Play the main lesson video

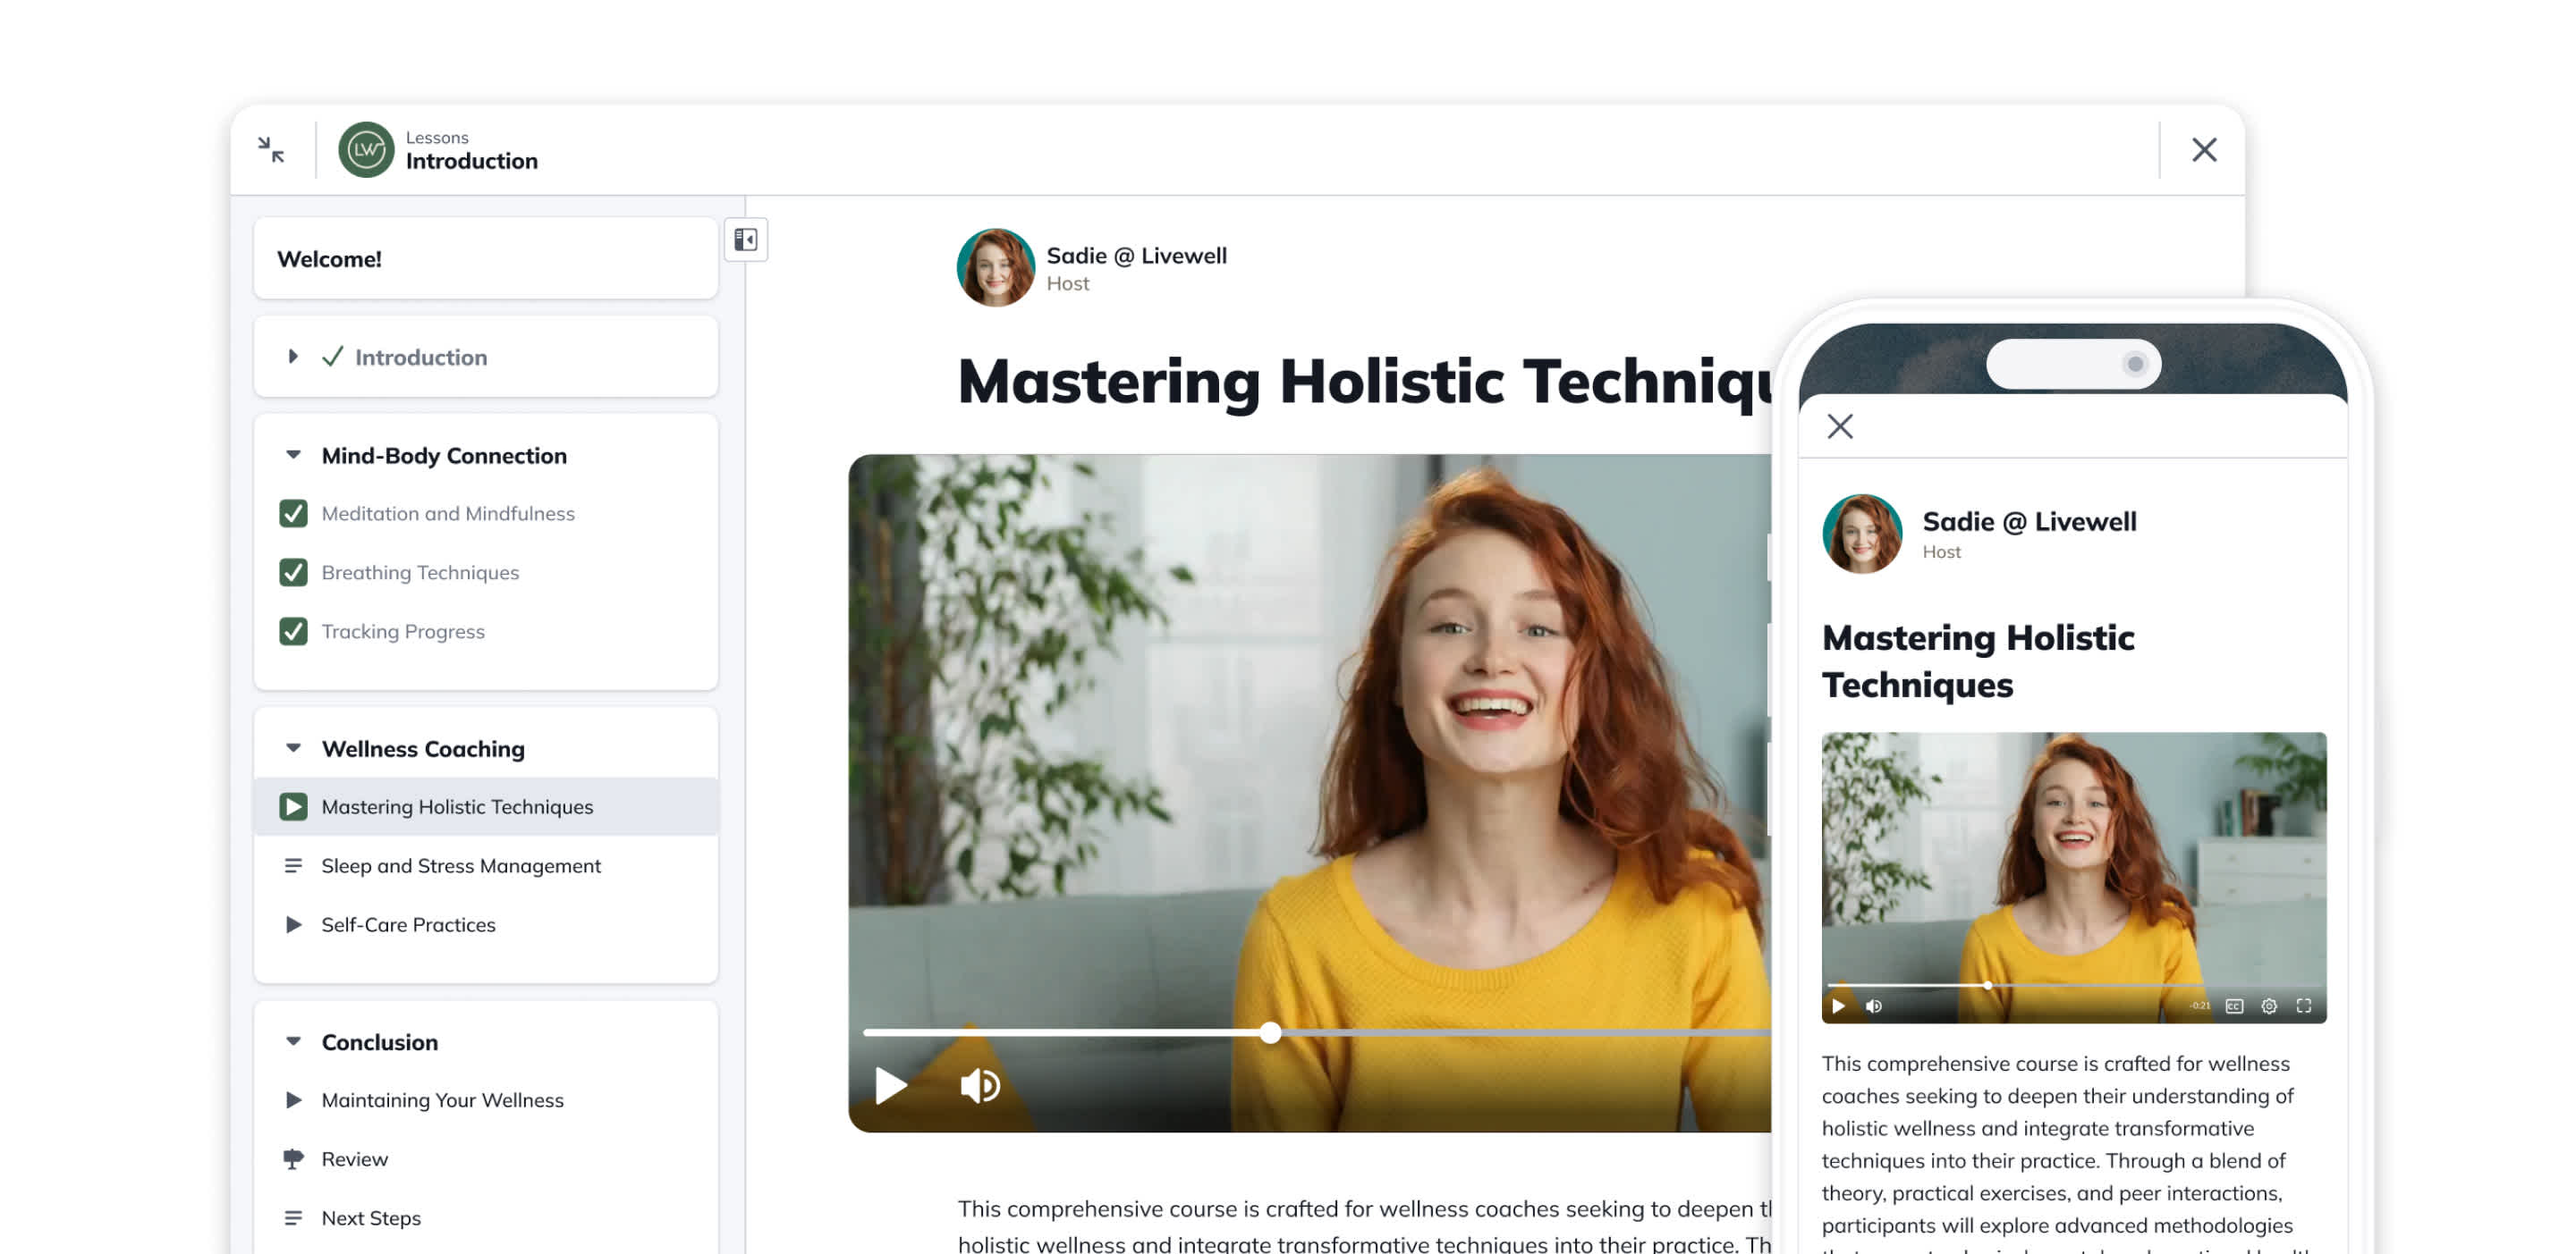tap(889, 1085)
